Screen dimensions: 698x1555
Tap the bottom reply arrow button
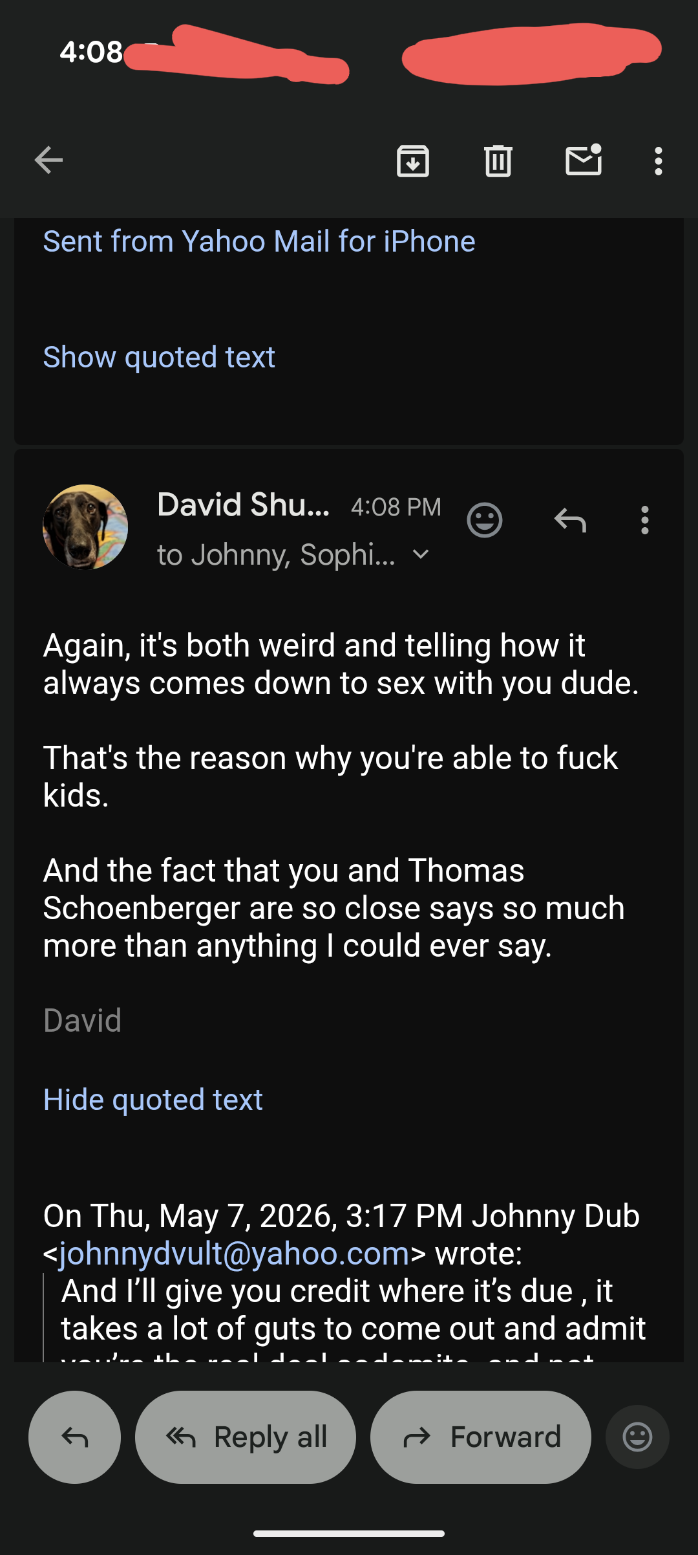74,1437
